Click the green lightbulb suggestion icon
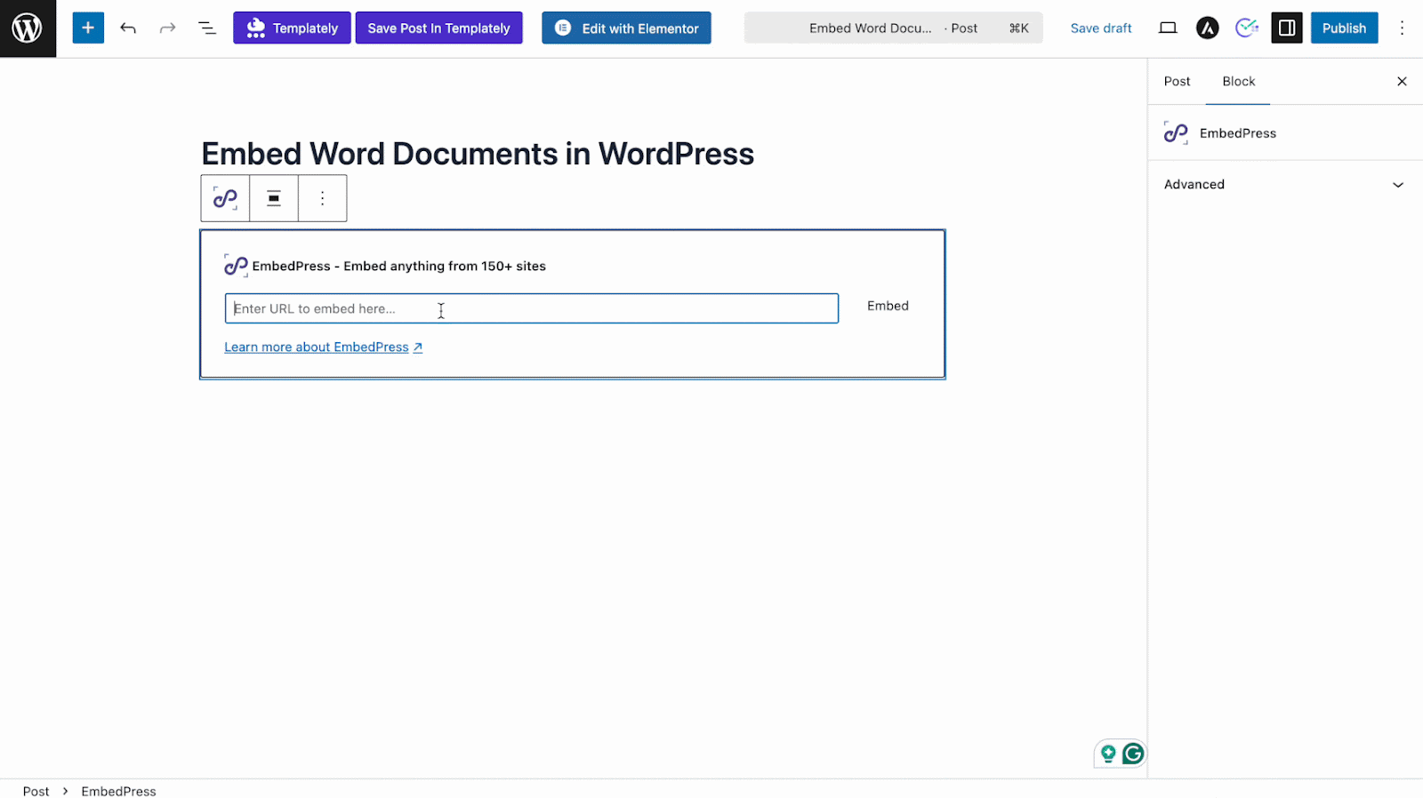The image size is (1423, 798). (1108, 754)
